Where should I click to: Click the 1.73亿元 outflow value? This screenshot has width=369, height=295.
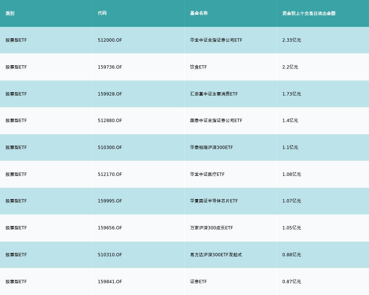292,94
